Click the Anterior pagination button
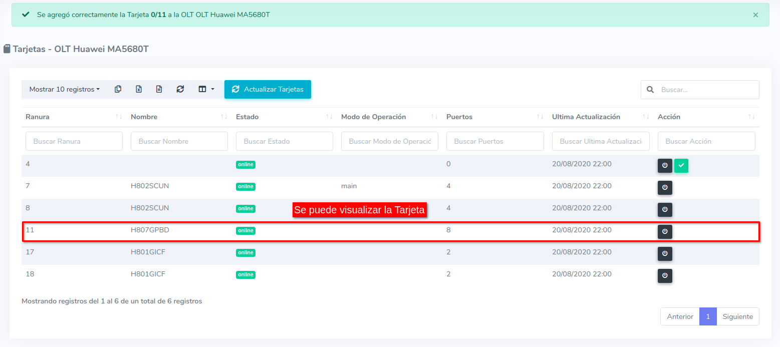 click(680, 316)
